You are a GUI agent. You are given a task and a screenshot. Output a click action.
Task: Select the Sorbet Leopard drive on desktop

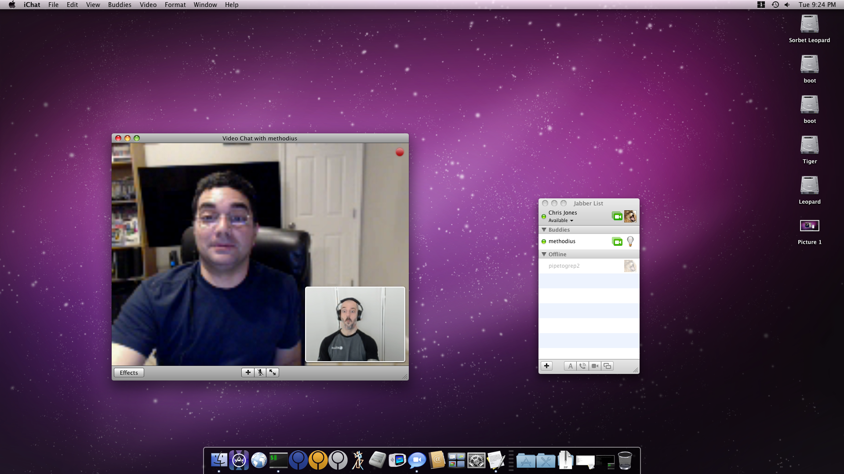coord(809,29)
